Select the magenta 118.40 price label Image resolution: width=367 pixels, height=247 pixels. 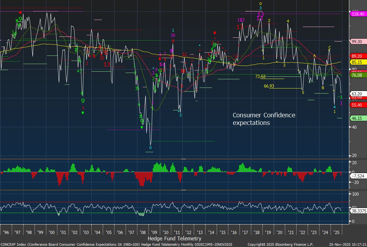pyautogui.click(x=357, y=14)
